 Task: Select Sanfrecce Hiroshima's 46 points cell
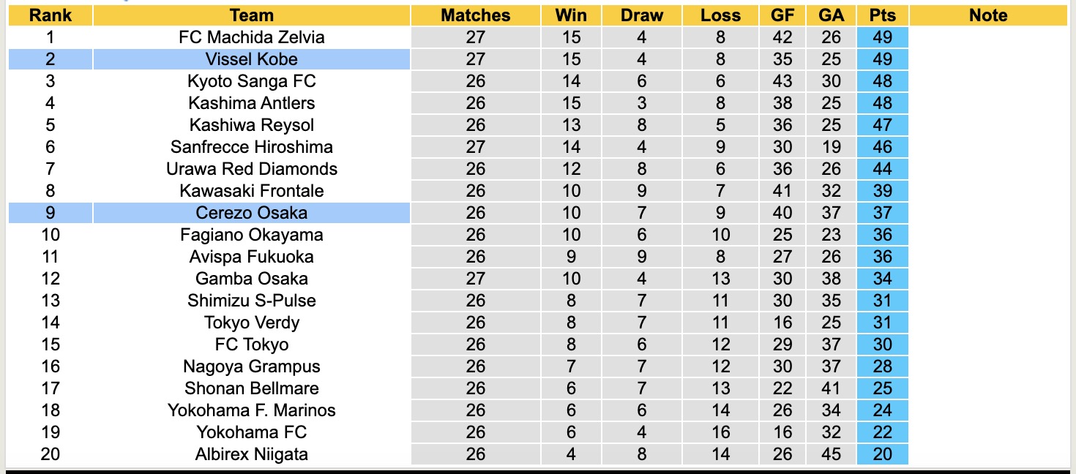[x=882, y=147]
